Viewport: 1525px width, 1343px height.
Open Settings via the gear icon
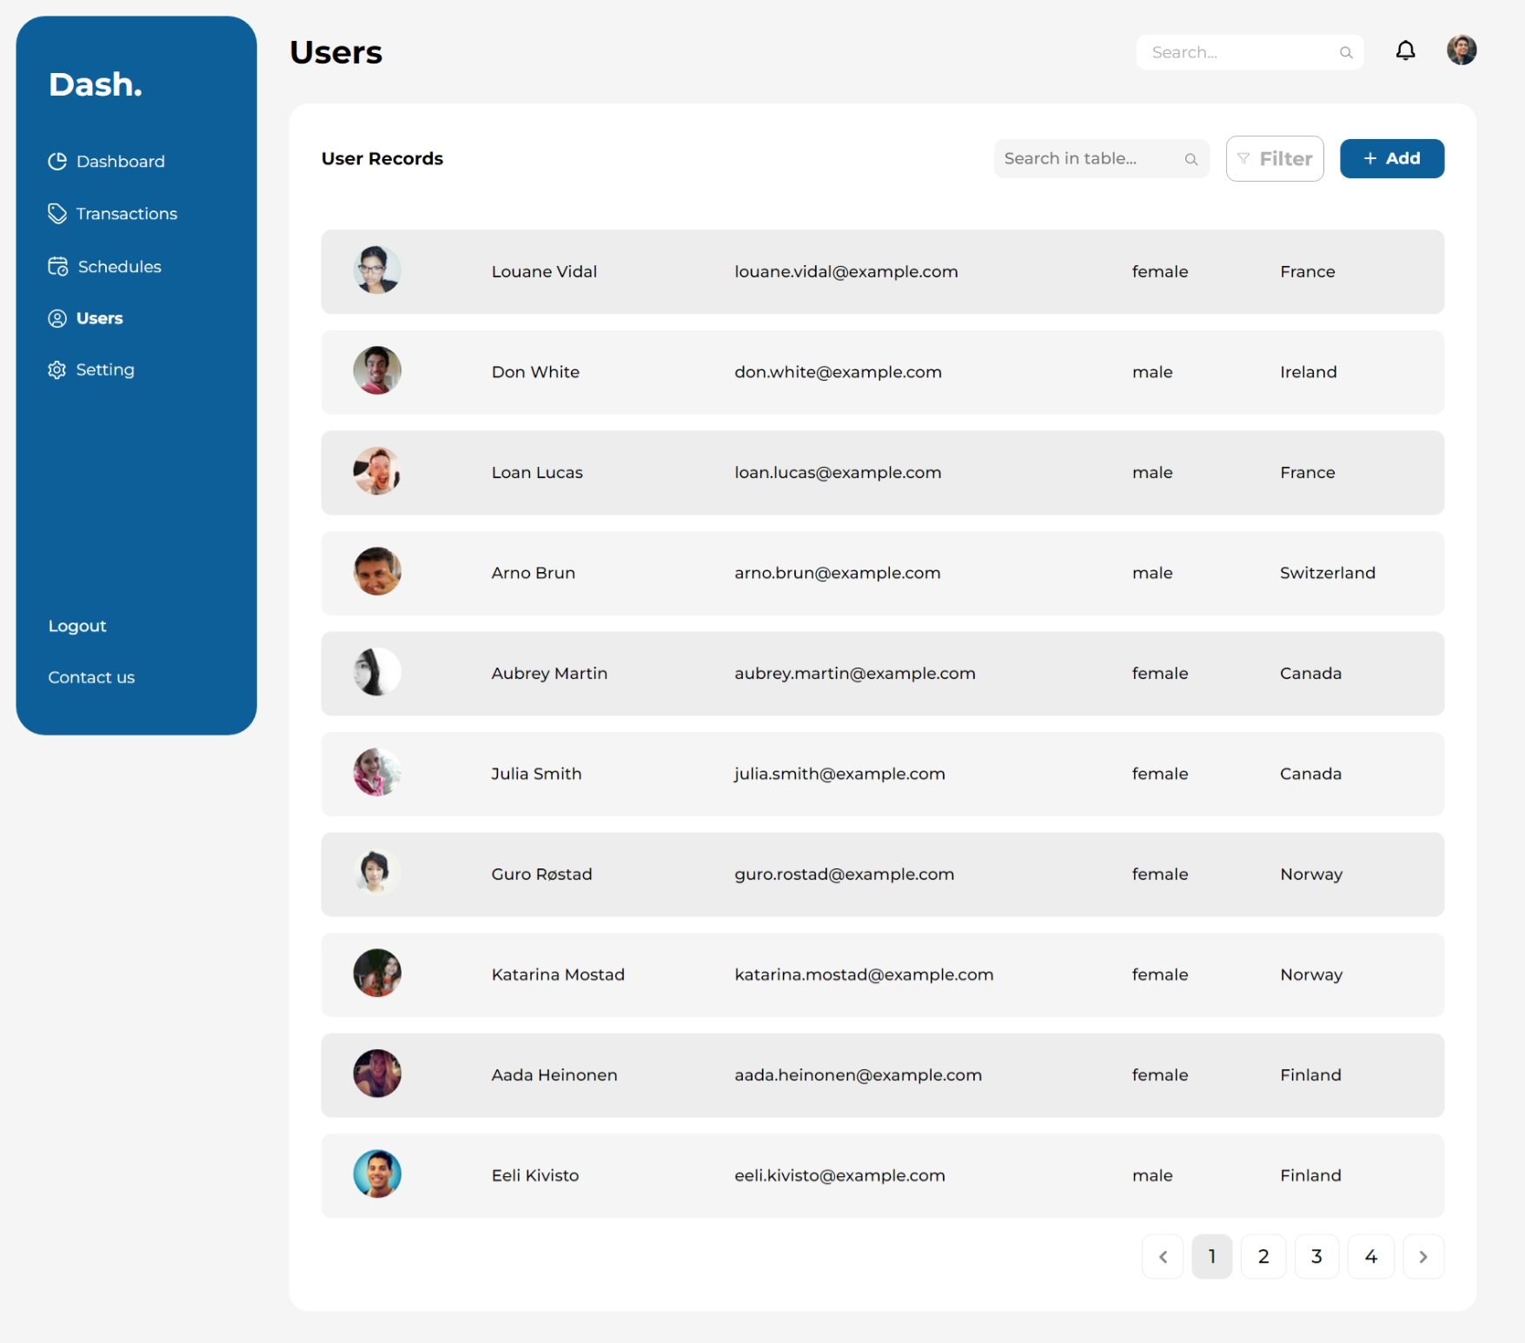(x=56, y=369)
